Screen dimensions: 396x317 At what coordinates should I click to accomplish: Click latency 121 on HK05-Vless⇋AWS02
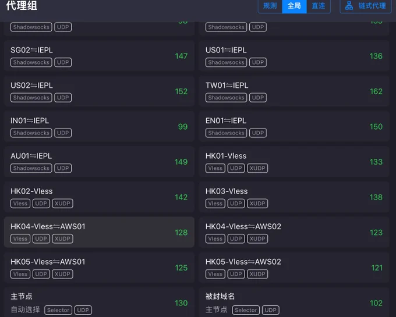[377, 268]
